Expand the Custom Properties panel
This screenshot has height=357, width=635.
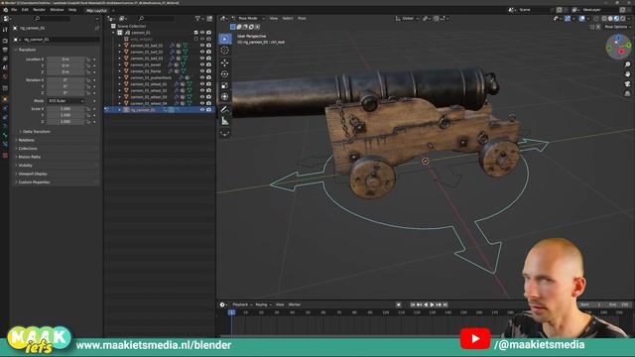click(x=34, y=182)
